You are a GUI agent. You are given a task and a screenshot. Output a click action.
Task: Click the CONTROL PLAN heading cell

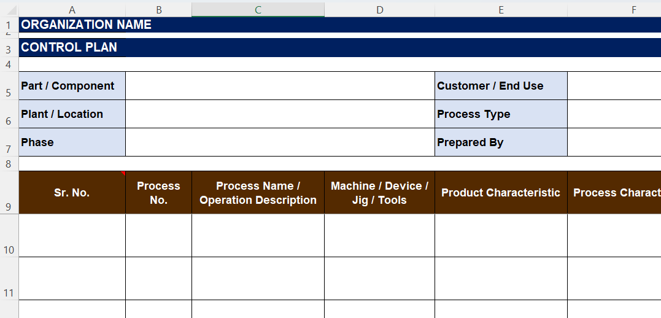pyautogui.click(x=69, y=47)
